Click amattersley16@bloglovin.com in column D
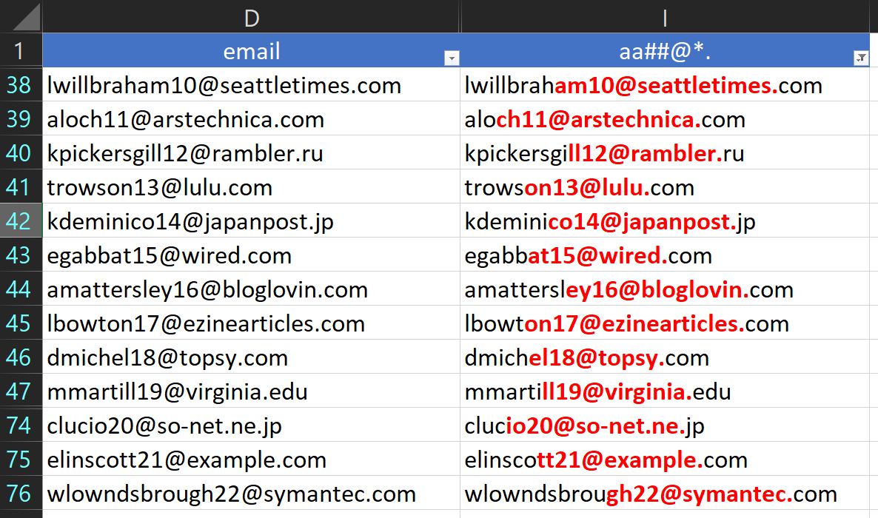This screenshot has width=878, height=518. (x=207, y=289)
